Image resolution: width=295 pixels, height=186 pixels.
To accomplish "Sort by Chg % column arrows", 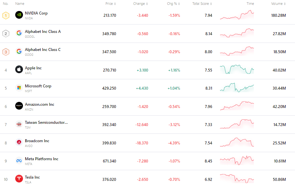I will pyautogui.click(x=179, y=4).
